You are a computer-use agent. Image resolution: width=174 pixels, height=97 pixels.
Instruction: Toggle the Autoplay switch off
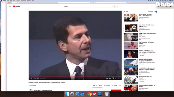tap(156, 12)
